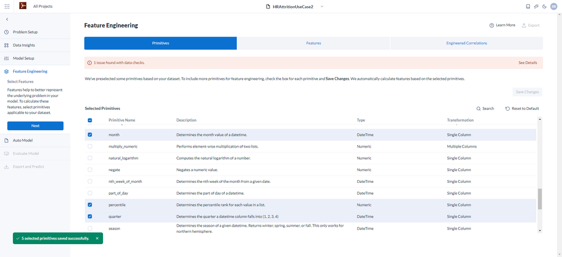Viewport: 562px width, 257px height.
Task: Check the natural_logarithm primitive
Action: [90, 158]
